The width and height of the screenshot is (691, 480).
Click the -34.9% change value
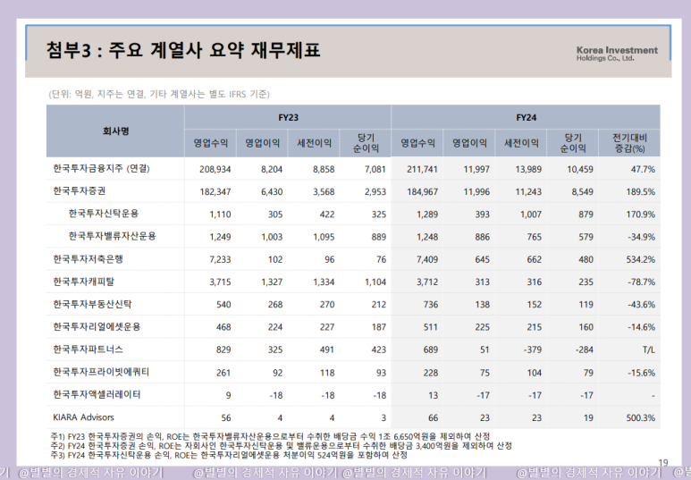pyautogui.click(x=642, y=237)
